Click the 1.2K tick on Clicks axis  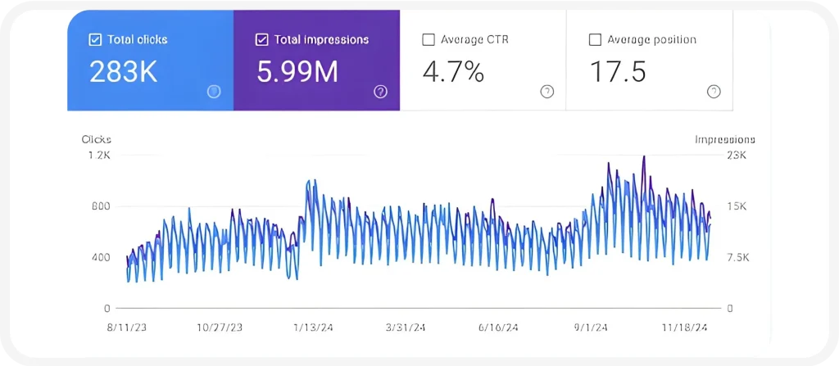point(99,156)
